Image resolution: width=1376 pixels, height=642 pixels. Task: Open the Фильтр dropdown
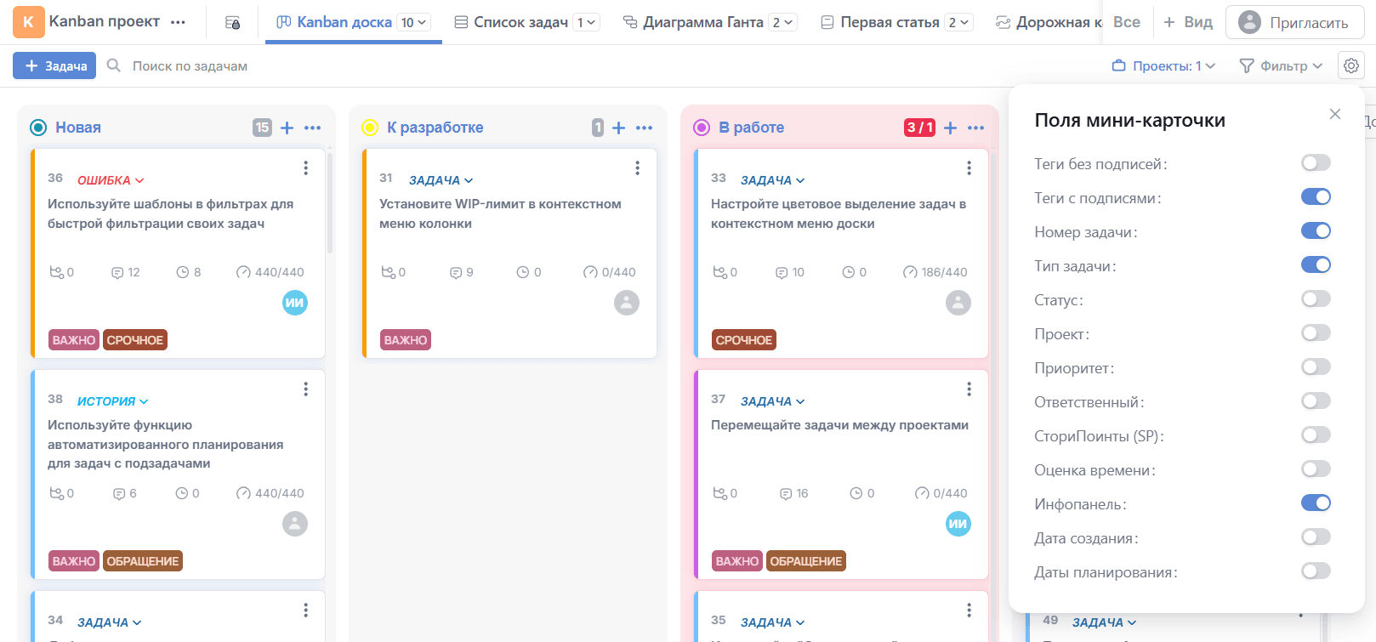(x=1281, y=65)
